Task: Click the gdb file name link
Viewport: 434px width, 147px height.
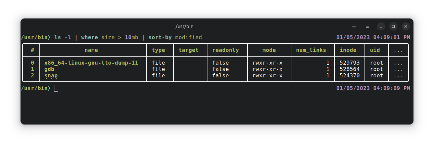Action: point(49,69)
